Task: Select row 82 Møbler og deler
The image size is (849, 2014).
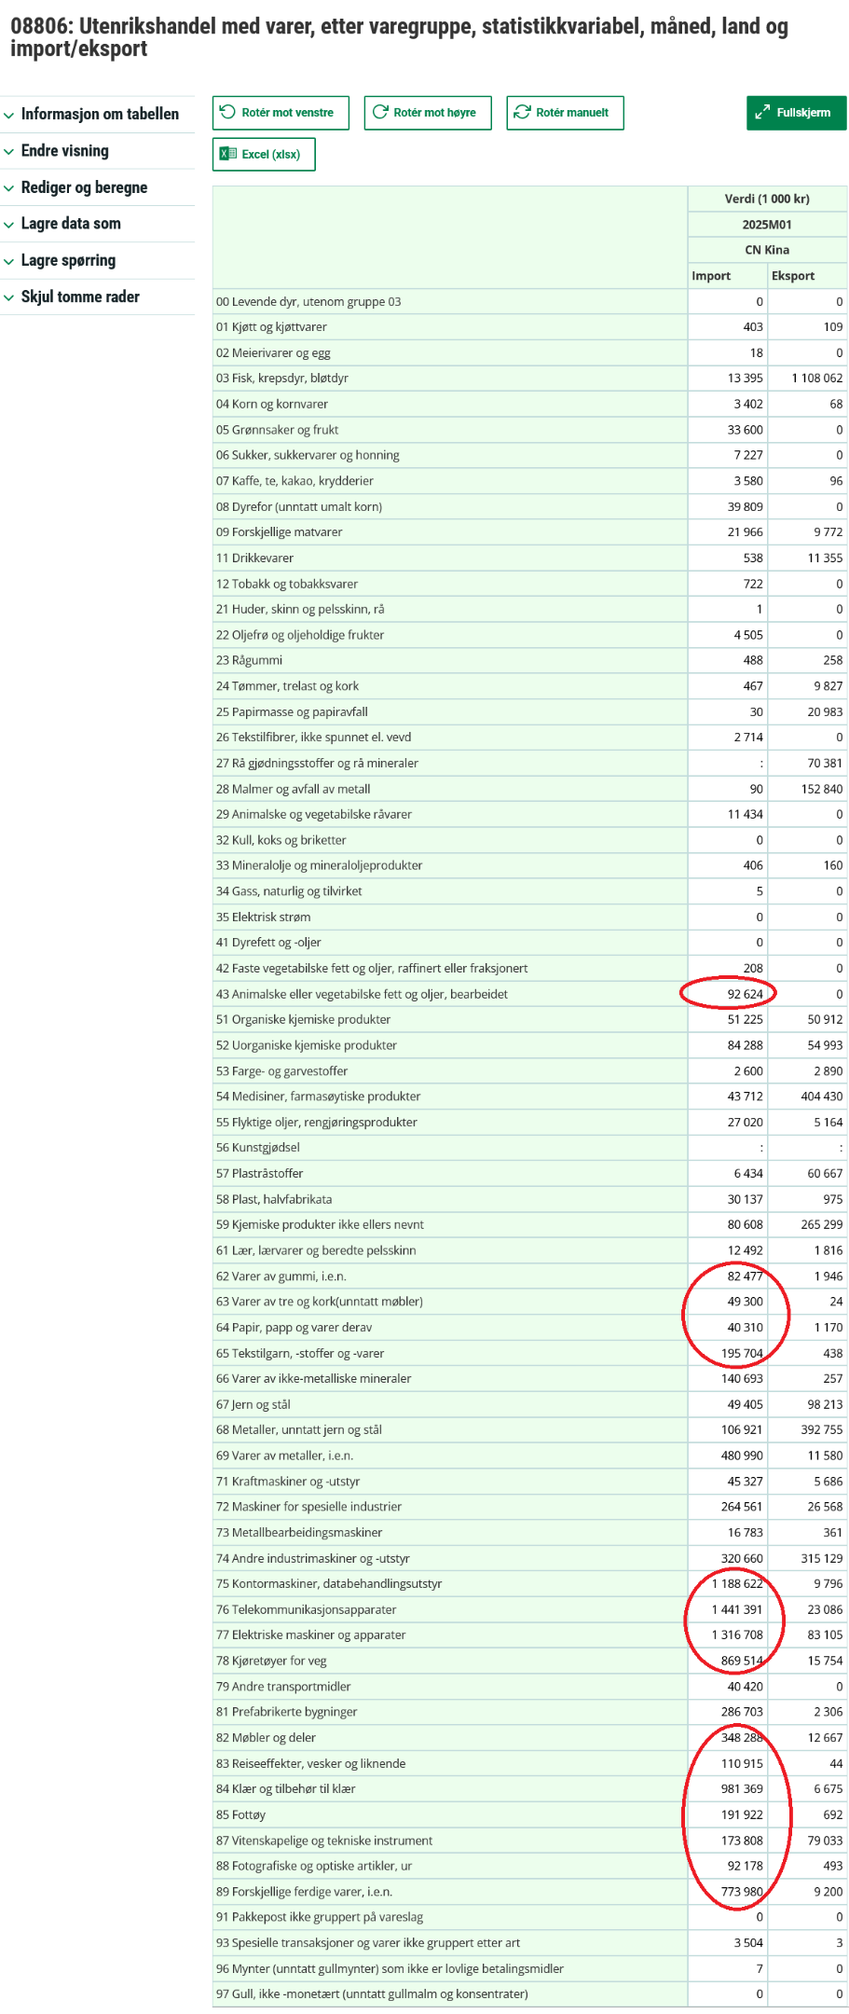Action: coord(450,1738)
